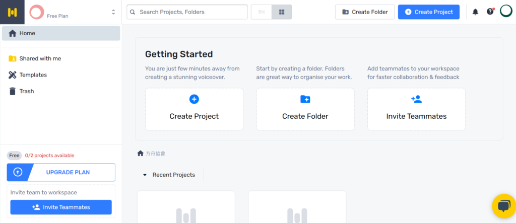516x223 pixels.
Task: Open the workspace switcher dropdown
Action: (x=113, y=12)
